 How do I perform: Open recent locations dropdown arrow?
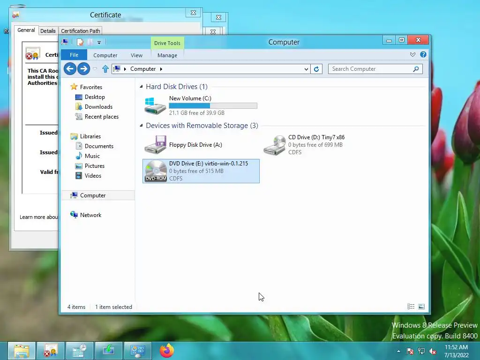click(x=95, y=69)
